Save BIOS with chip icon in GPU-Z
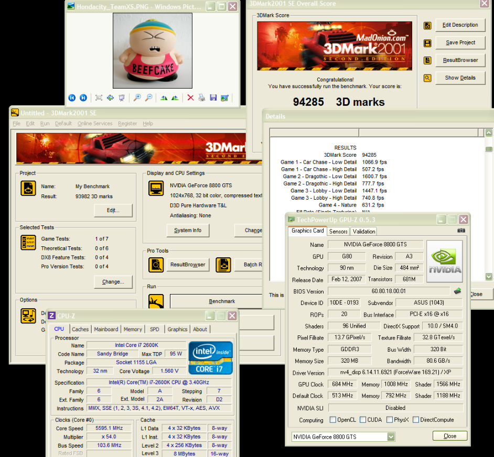The height and width of the screenshot is (457, 494). [x=458, y=291]
